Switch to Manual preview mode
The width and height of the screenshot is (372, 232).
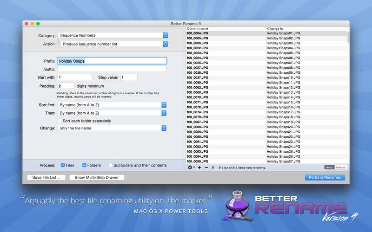(341, 168)
